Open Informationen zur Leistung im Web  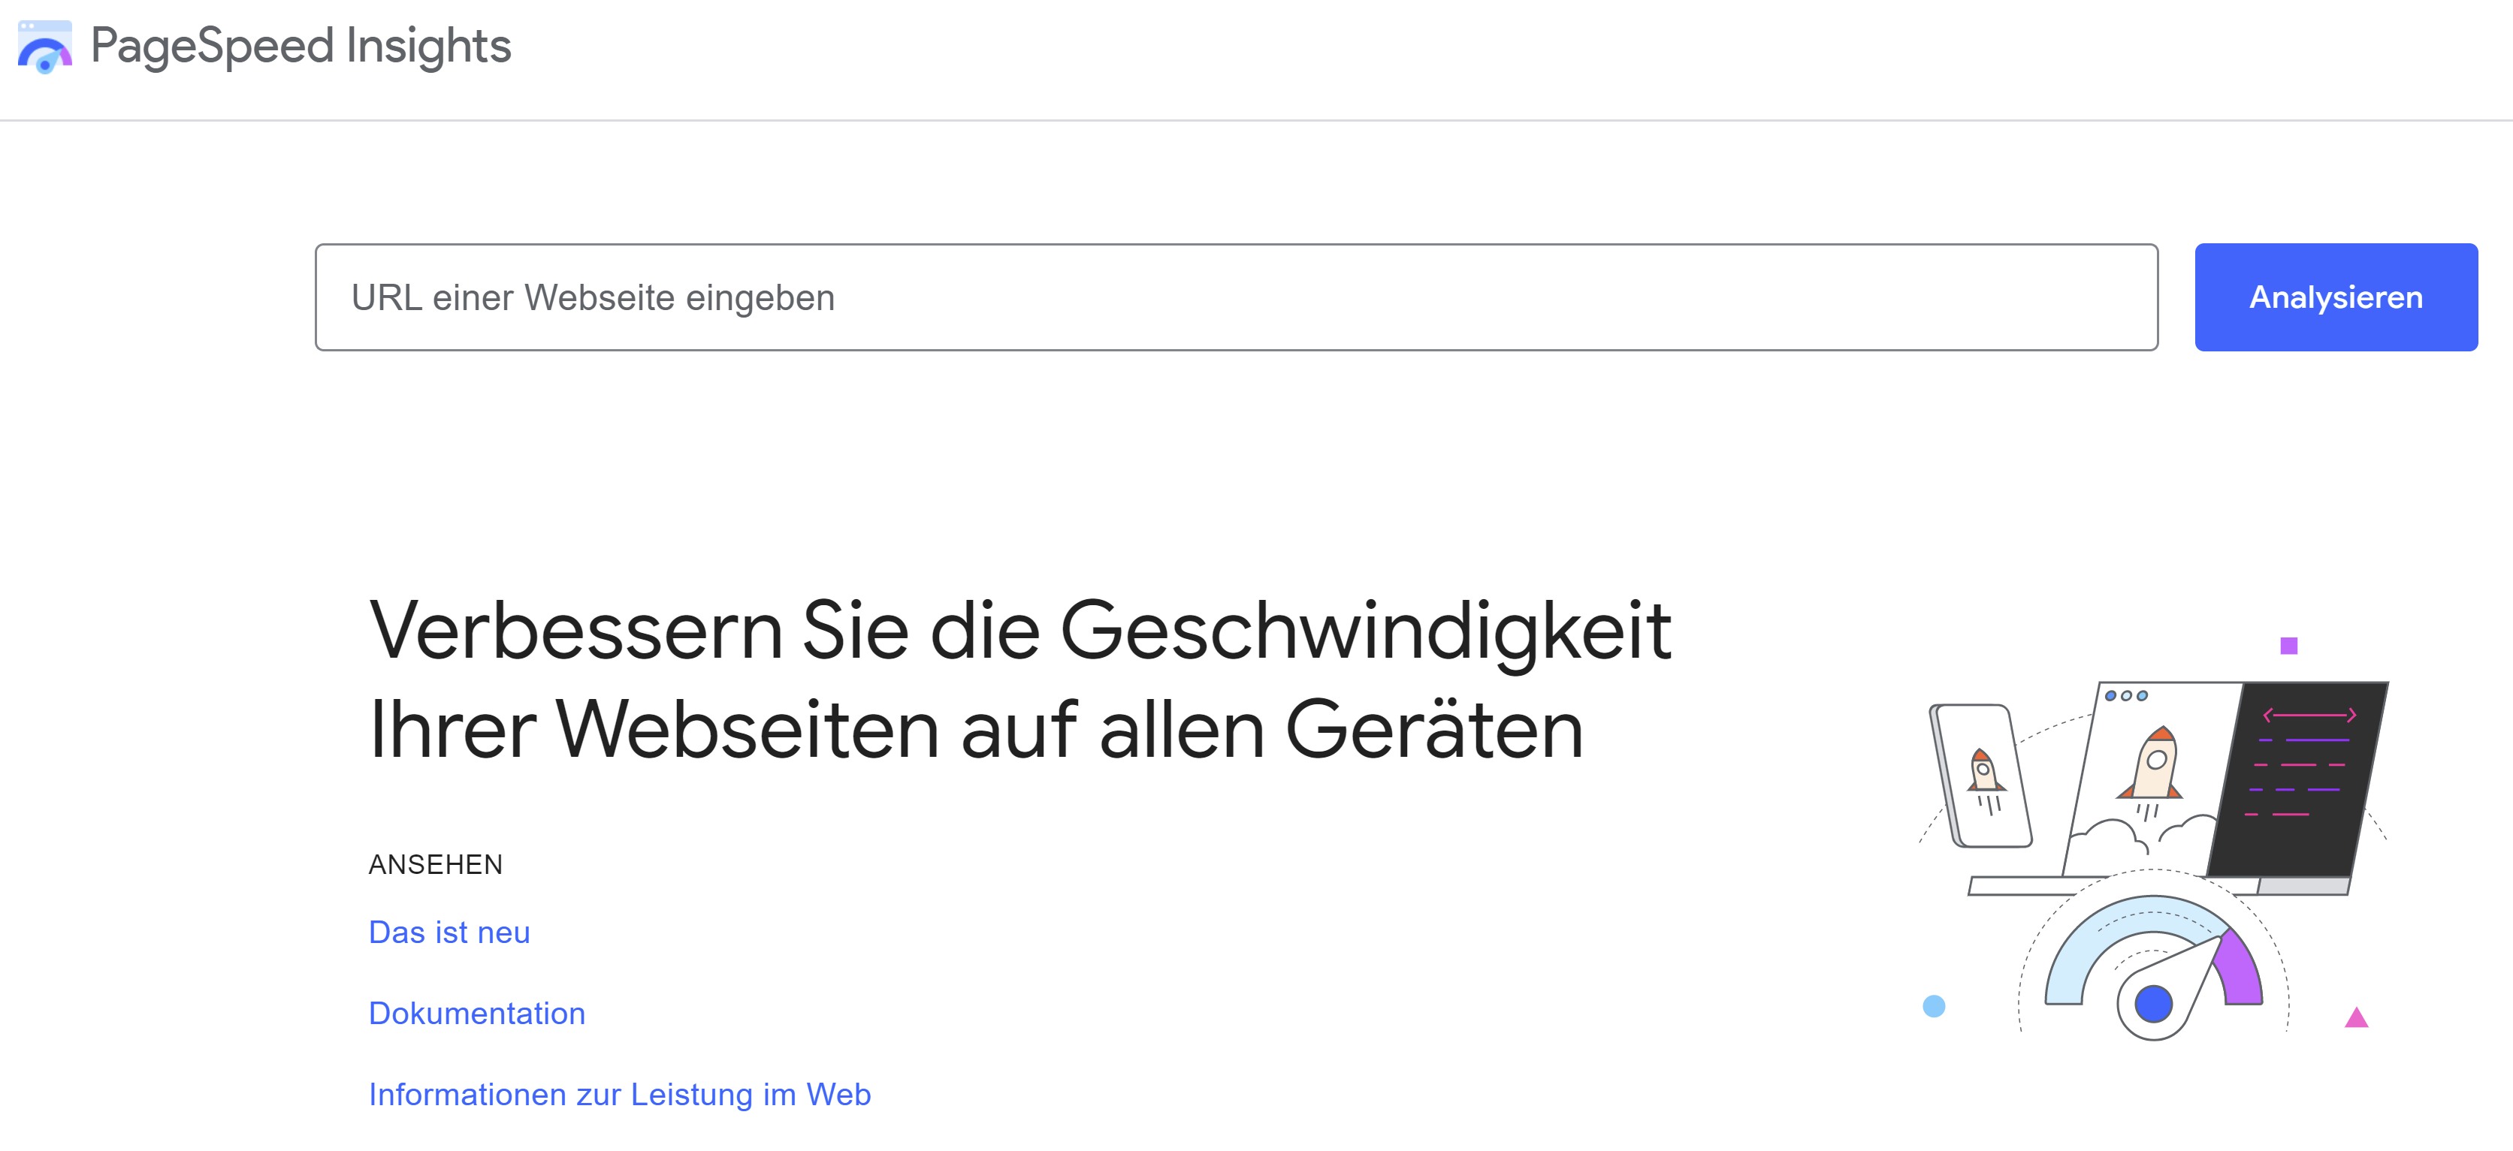pyautogui.click(x=620, y=1093)
